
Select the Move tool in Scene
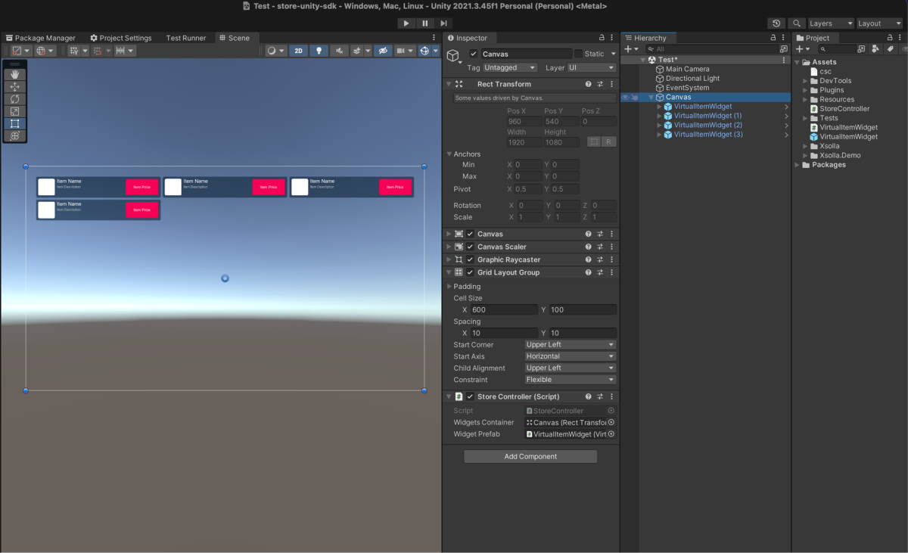tap(14, 87)
